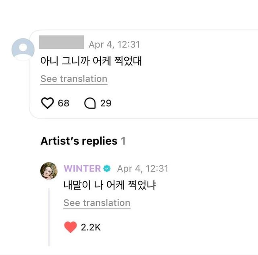The height and width of the screenshot is (255, 258).
Task: Unlike WINTER's reply using the red heart
Action: 70,227
